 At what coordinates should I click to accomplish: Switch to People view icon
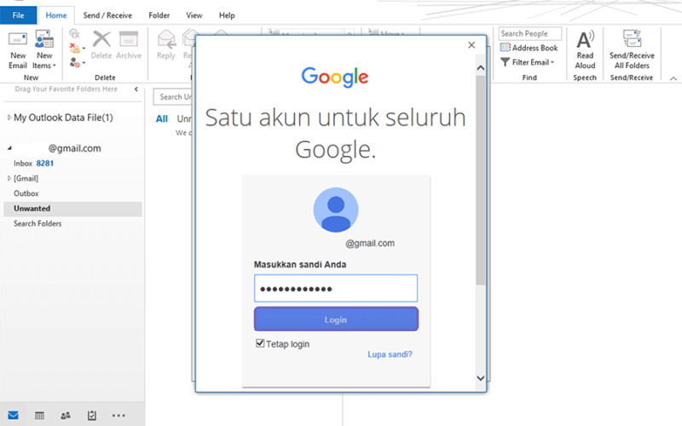[66, 416]
